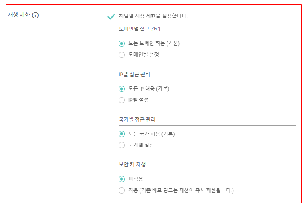
Task: Select 모든 국가 허용 (기본) radio button
Action: pyautogui.click(x=122, y=134)
